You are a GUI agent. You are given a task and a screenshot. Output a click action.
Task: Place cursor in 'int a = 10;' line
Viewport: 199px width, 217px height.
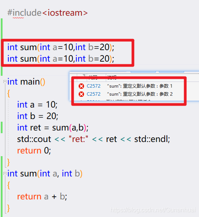(37, 104)
